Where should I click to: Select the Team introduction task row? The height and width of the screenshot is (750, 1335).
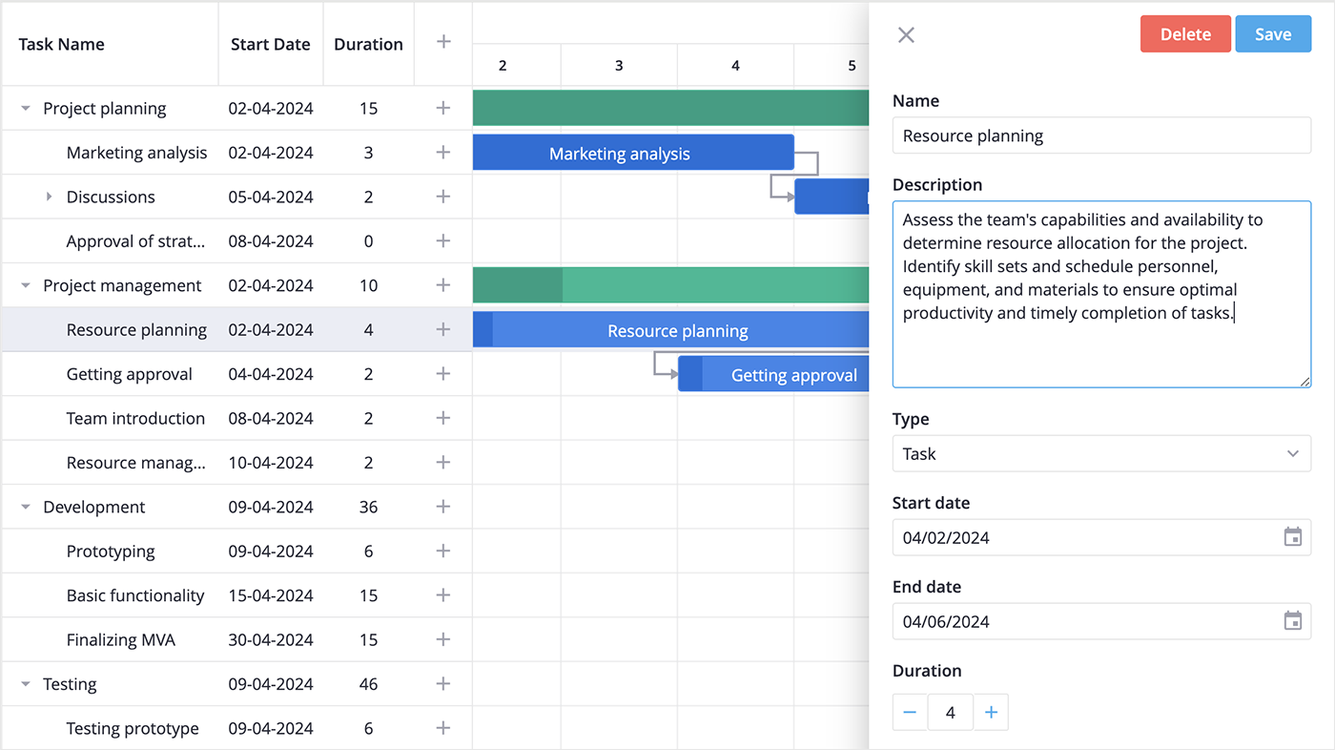click(236, 418)
